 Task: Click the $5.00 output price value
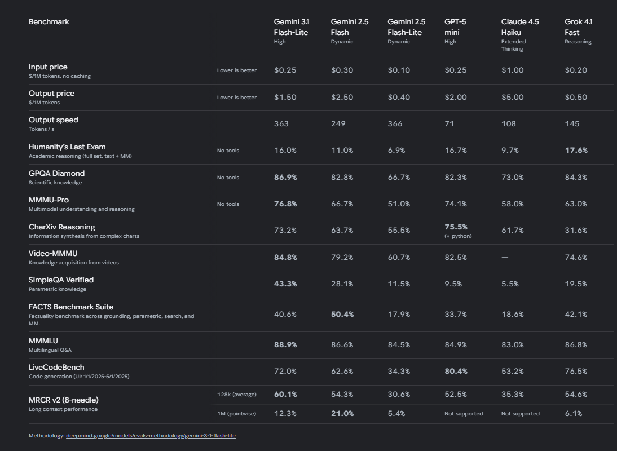pos(512,97)
